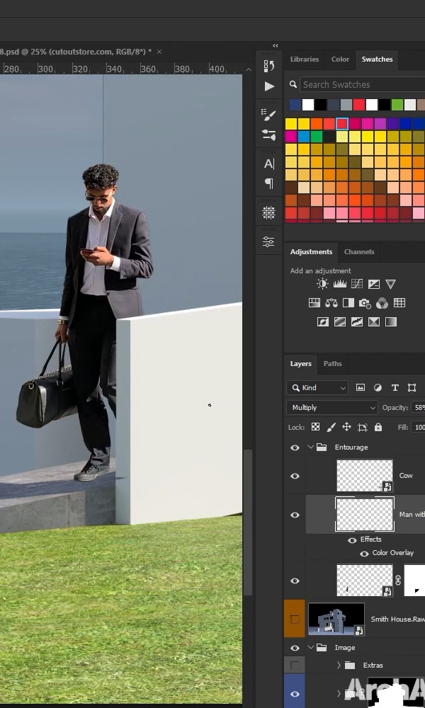Add a Color Balance adjustment

point(331,303)
